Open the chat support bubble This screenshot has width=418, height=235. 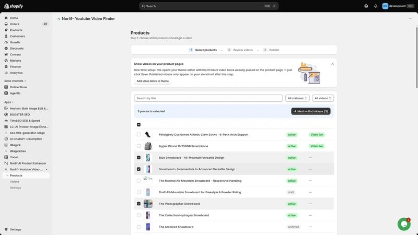[404, 224]
